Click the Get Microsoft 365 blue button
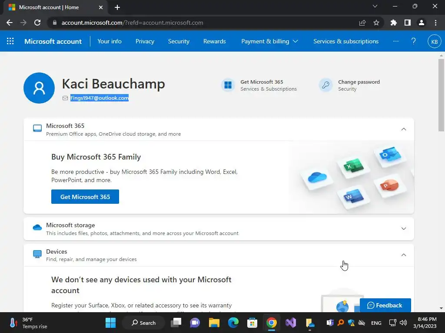 click(85, 196)
